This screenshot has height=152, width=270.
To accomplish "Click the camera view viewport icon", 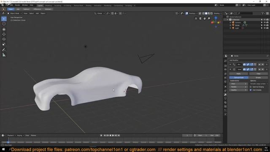I will pos(200,19).
